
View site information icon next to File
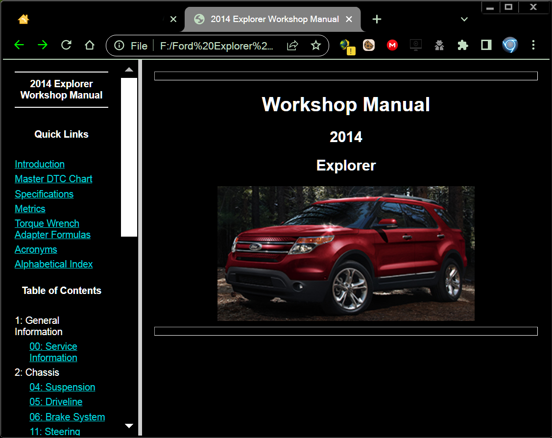[119, 46]
